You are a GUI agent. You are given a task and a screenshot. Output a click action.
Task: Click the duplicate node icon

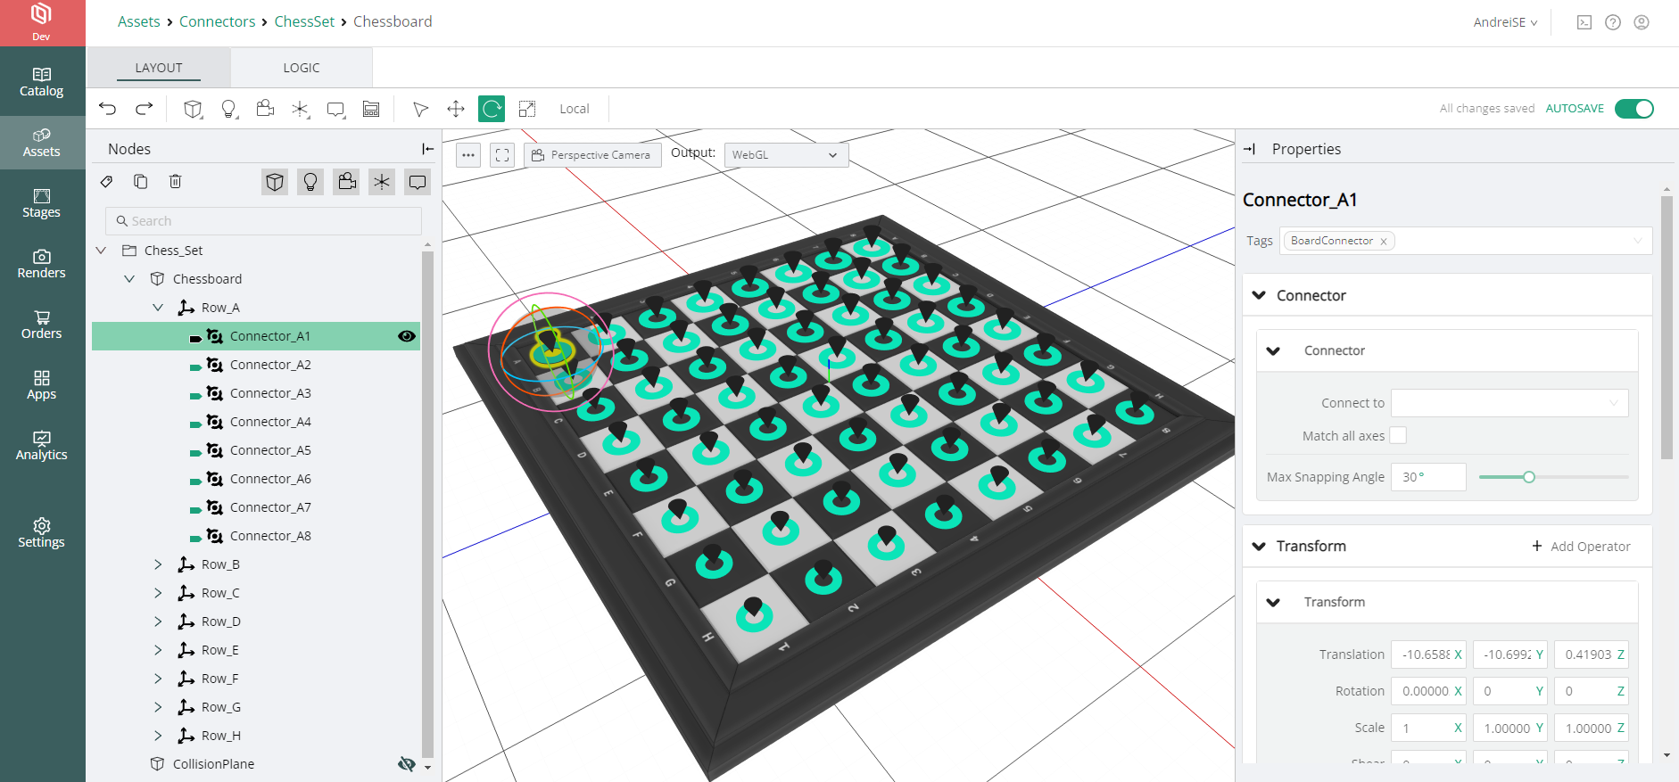coord(141,182)
